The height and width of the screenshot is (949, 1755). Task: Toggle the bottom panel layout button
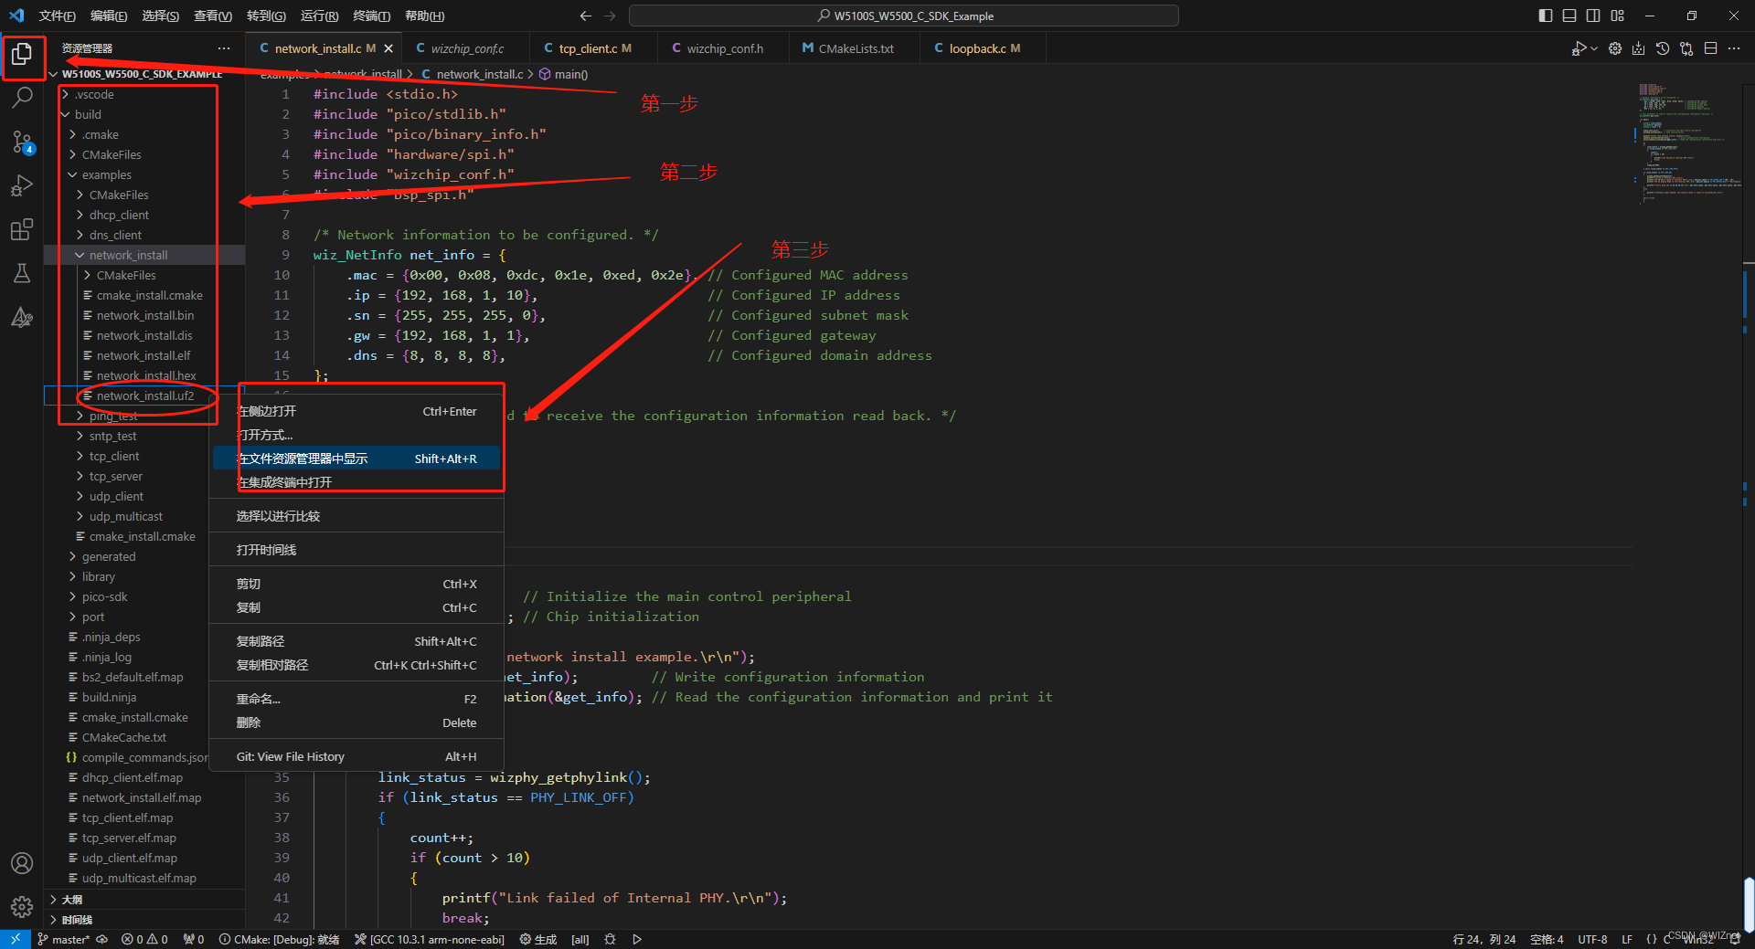point(1569,16)
